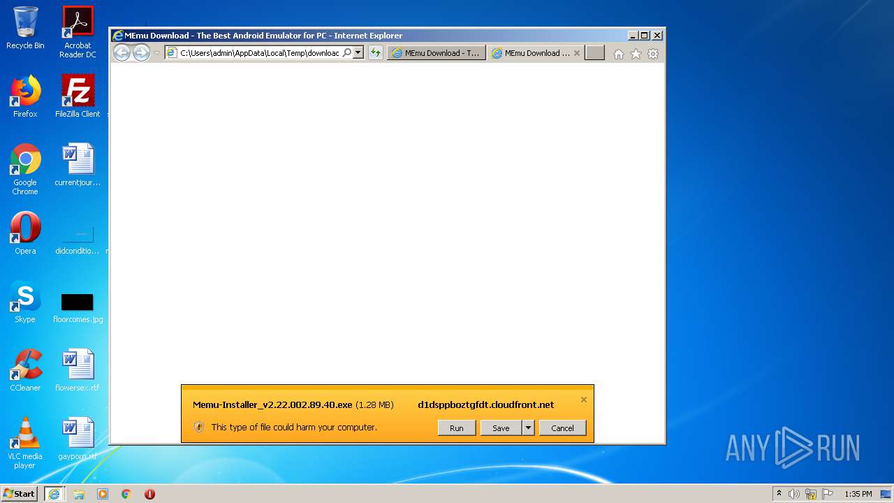Click the security shield warning icon
The height and width of the screenshot is (503, 894).
point(198,427)
